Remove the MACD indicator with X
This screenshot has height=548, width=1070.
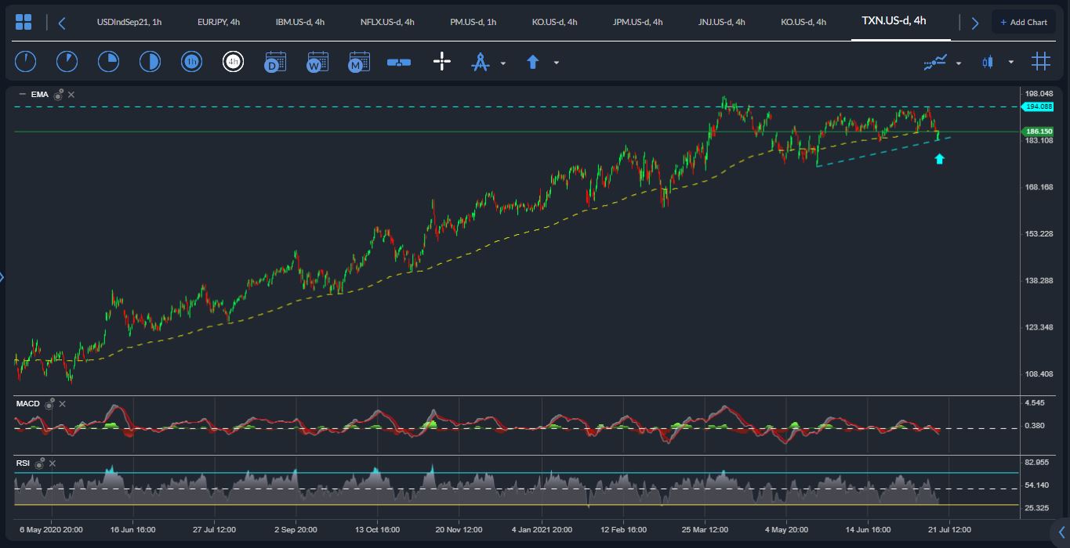pyautogui.click(x=63, y=404)
